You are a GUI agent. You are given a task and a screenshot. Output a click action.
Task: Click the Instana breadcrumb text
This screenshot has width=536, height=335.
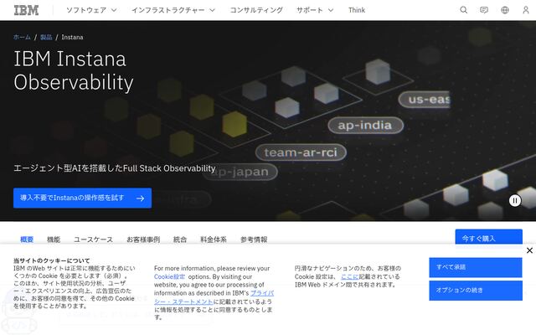72,37
